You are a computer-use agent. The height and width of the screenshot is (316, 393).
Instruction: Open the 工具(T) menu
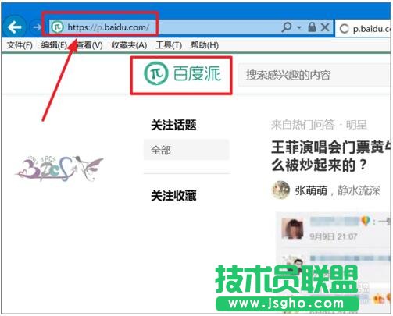(169, 45)
